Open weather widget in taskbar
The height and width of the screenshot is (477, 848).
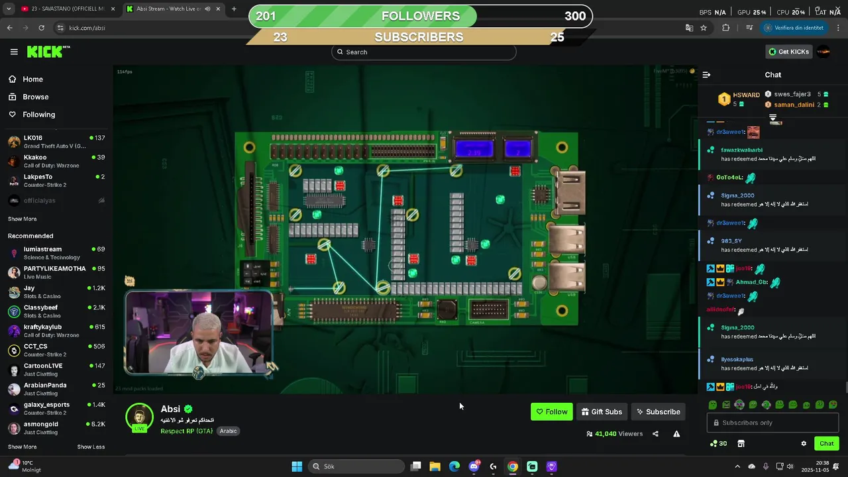pos(25,466)
